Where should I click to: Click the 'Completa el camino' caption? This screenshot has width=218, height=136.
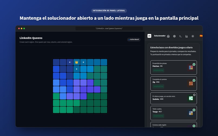(x=160, y=79)
